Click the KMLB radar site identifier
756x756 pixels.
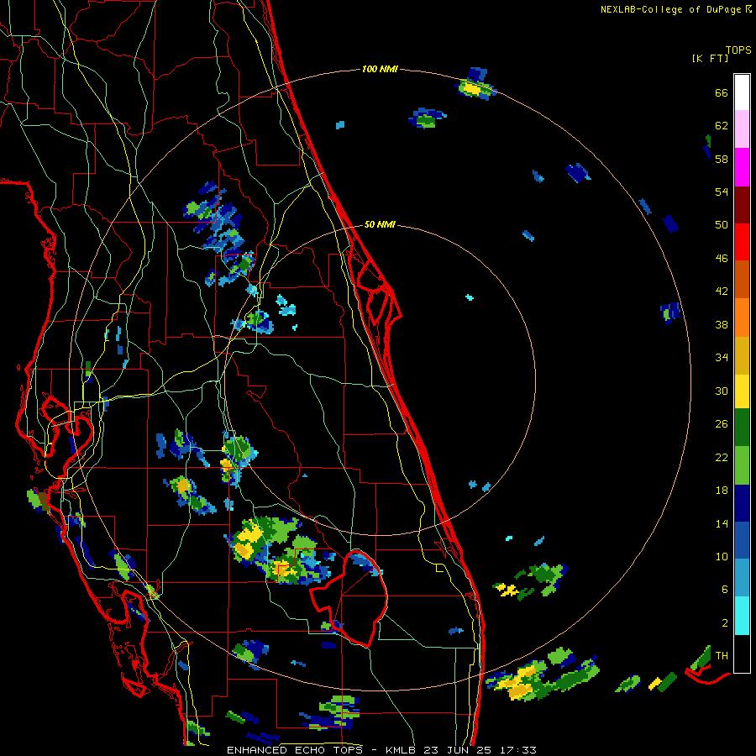tap(400, 750)
